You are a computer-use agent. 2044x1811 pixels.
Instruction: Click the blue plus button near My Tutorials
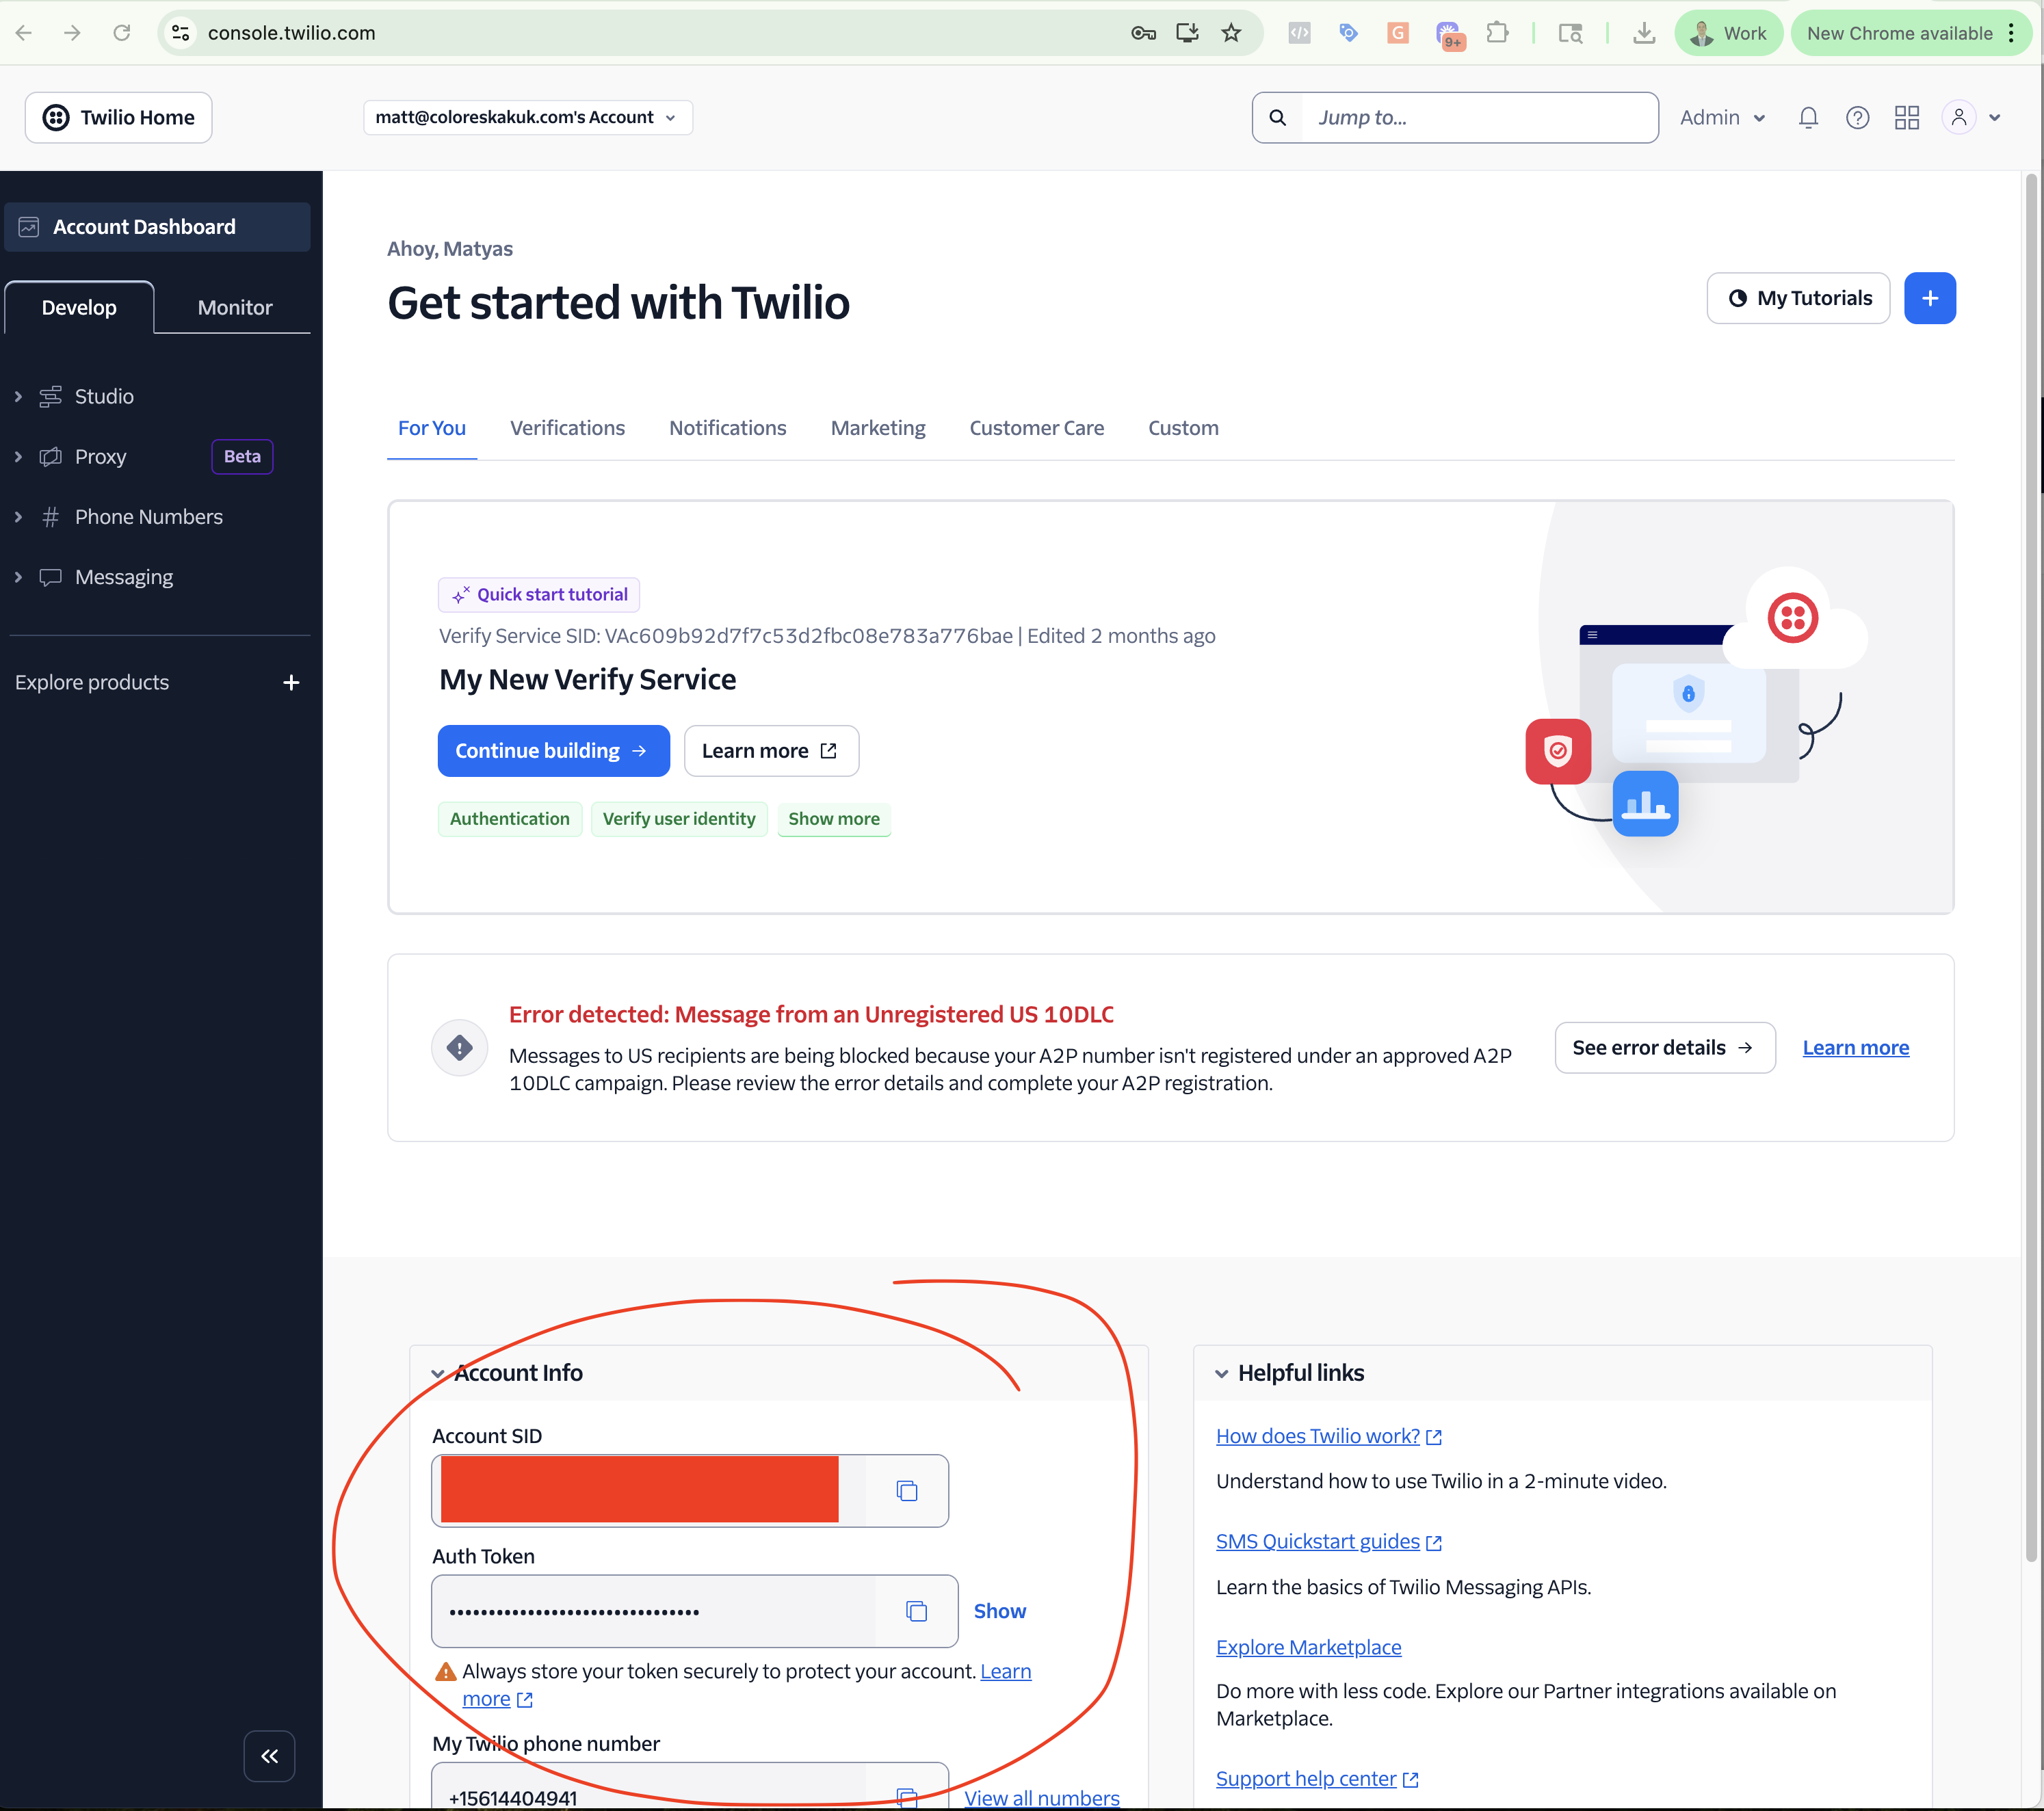point(1929,298)
